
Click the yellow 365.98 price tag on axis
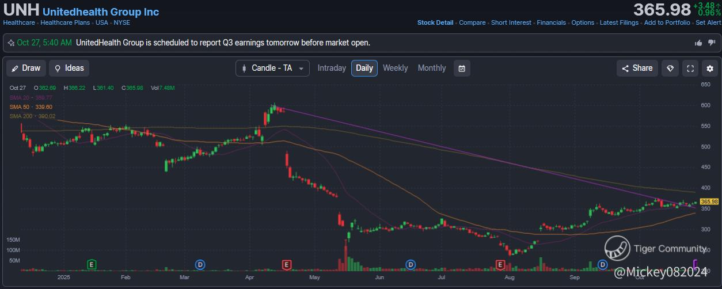[709, 201]
